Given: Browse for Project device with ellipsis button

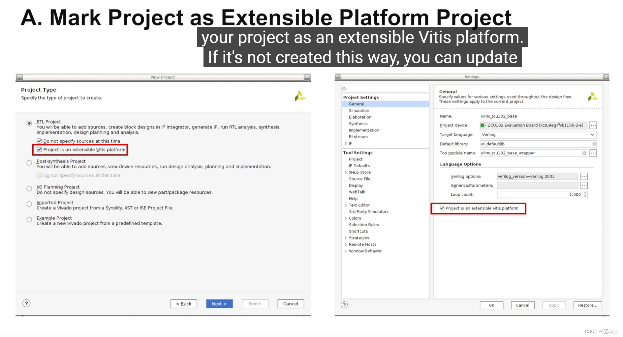Looking at the screenshot, I should point(593,125).
